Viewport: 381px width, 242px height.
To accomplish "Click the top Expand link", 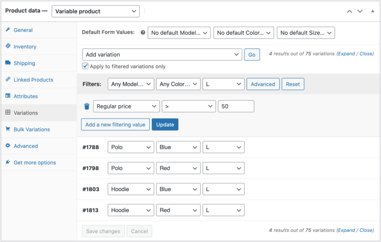I will pos(346,54).
